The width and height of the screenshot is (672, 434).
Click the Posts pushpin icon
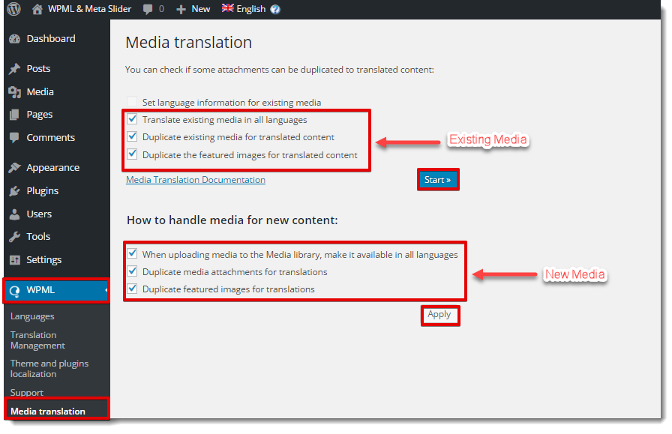tap(14, 69)
